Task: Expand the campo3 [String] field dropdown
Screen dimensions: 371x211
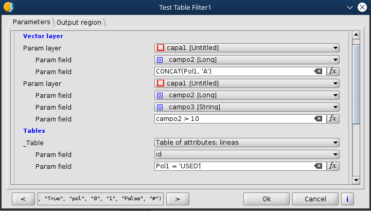Action: point(246,107)
